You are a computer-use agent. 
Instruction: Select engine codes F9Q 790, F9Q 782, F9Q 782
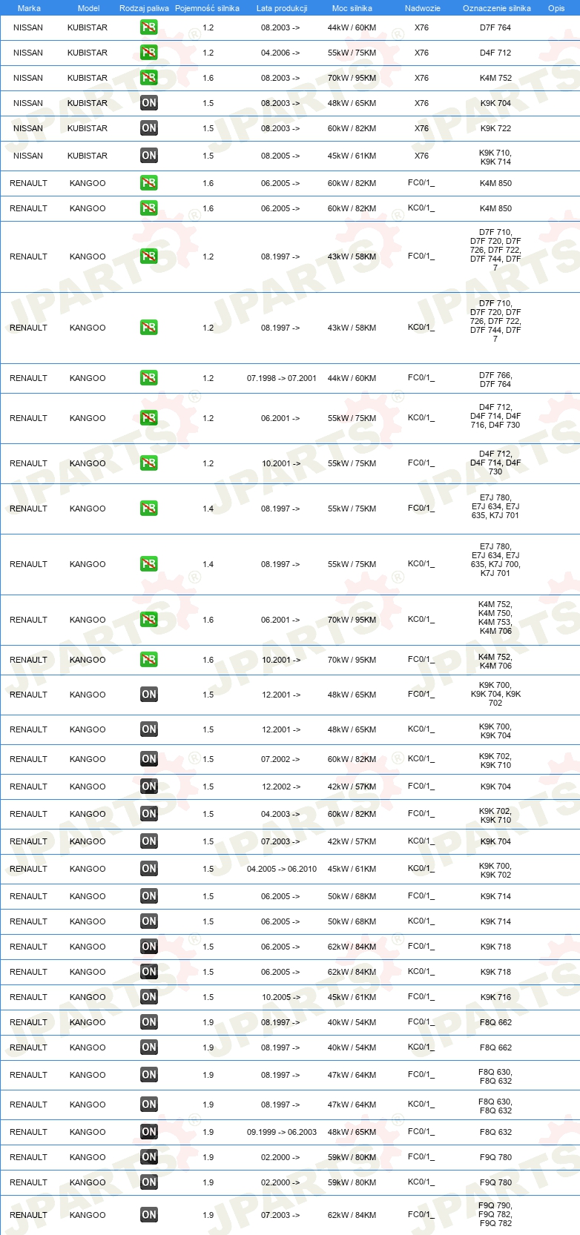click(x=495, y=1214)
